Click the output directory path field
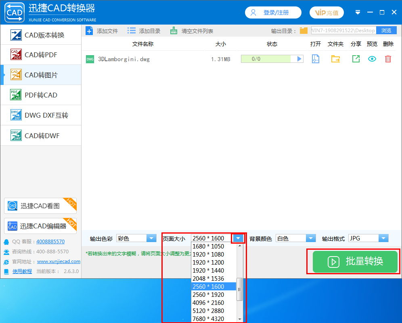 point(343,31)
